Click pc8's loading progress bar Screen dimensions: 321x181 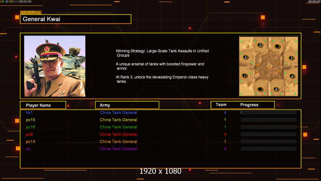point(269,134)
